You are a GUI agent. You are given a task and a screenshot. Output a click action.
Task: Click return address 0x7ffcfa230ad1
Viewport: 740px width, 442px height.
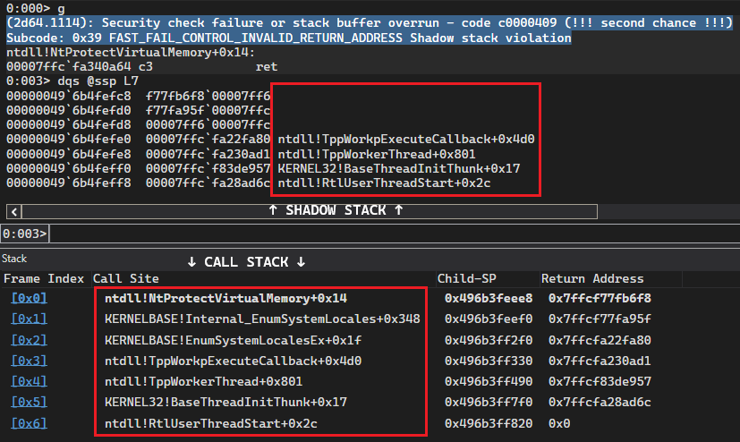point(600,361)
